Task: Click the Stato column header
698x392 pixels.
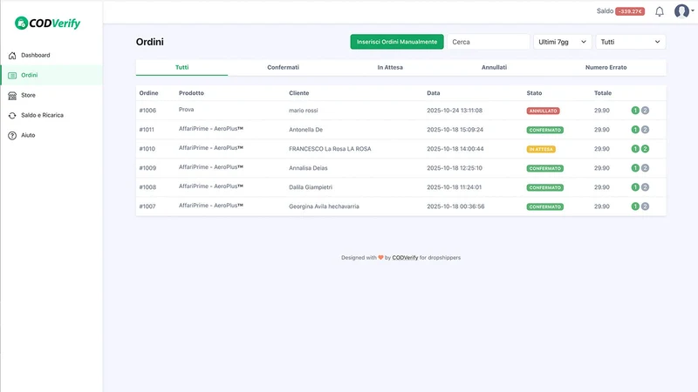Action: pos(534,93)
